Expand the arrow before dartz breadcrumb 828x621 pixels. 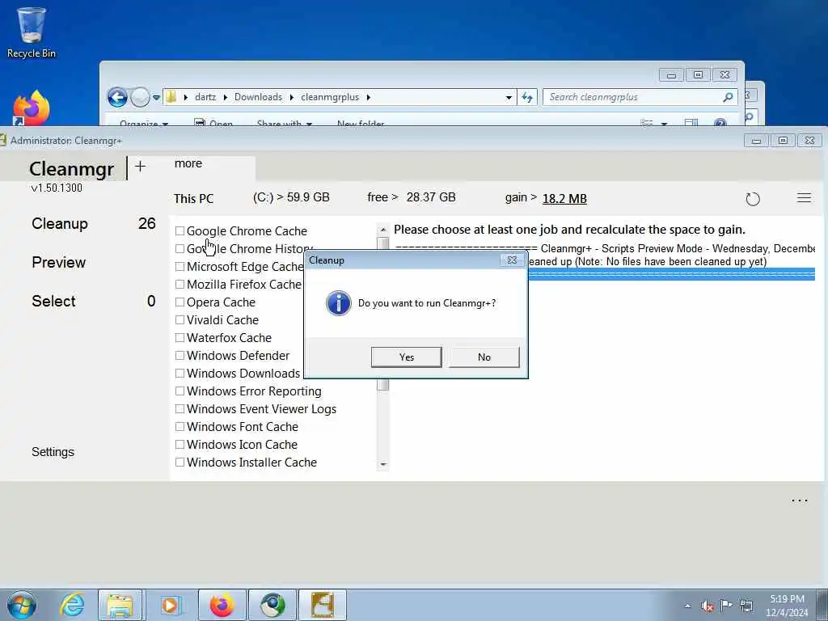pyautogui.click(x=186, y=97)
